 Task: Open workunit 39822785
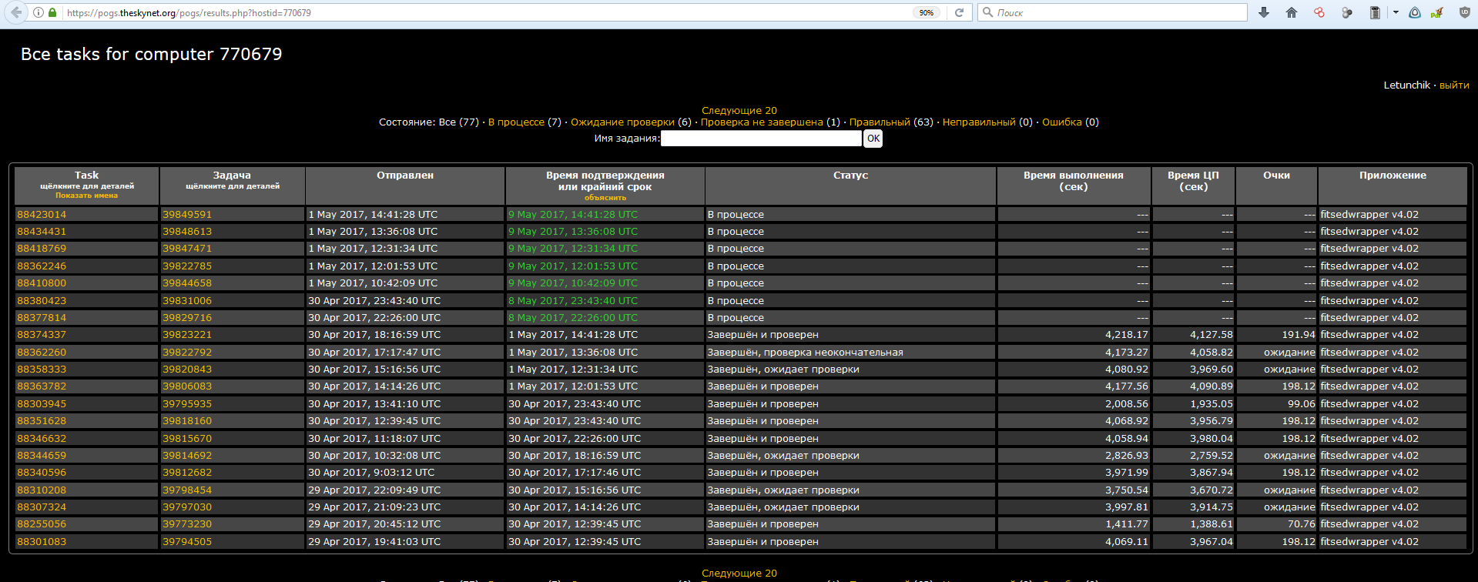187,266
